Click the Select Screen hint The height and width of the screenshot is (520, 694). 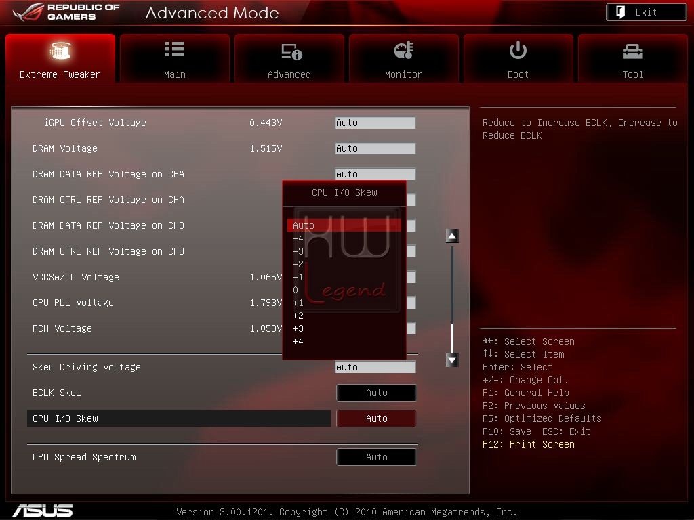tap(529, 341)
